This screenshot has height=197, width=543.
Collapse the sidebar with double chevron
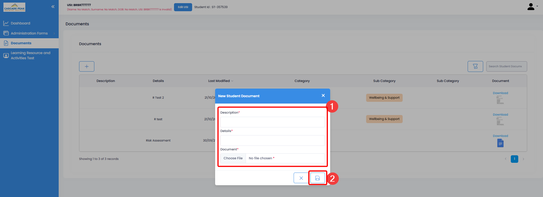53,7
